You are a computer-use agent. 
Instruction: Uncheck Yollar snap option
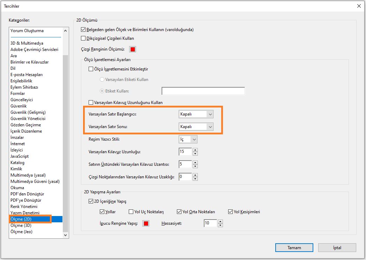102,212
